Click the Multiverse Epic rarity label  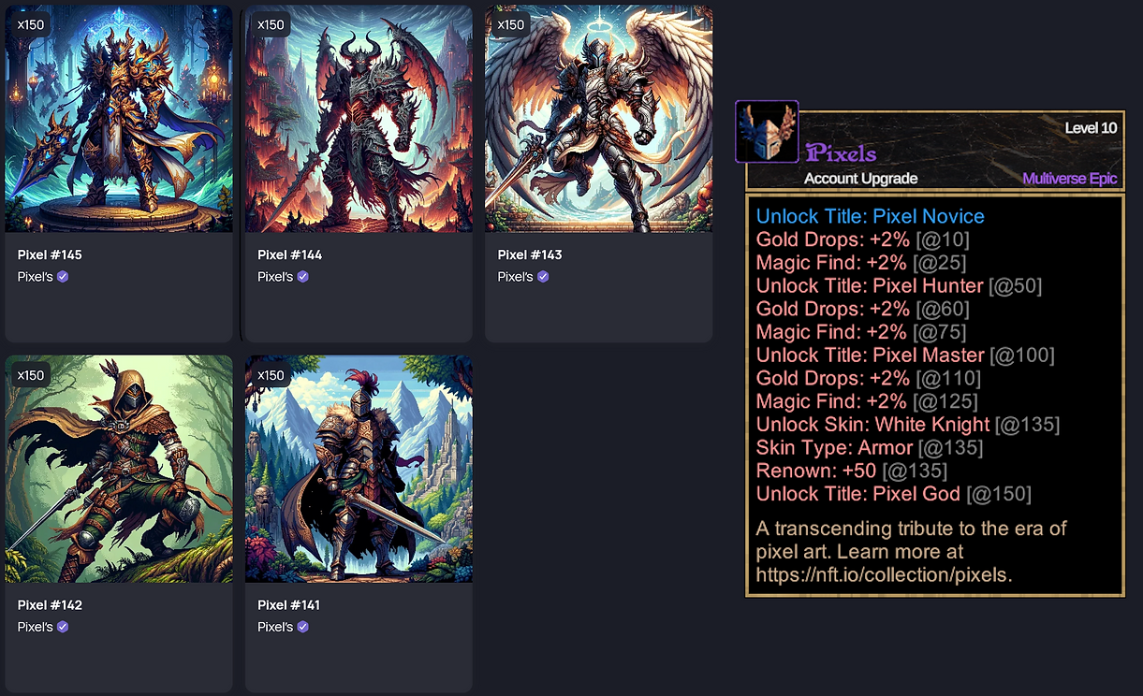coord(1070,179)
